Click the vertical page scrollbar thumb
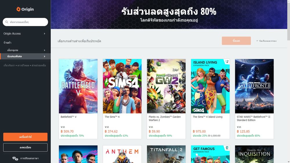Image resolution: width=290 pixels, height=163 pixels. coord(289,20)
